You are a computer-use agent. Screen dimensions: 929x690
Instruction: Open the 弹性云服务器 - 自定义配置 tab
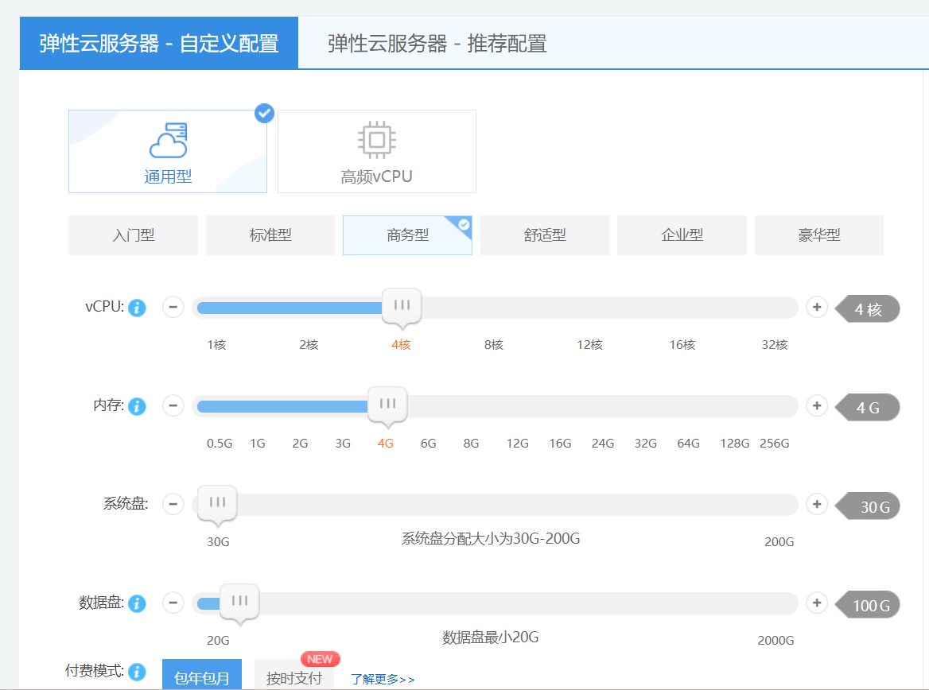(x=159, y=43)
